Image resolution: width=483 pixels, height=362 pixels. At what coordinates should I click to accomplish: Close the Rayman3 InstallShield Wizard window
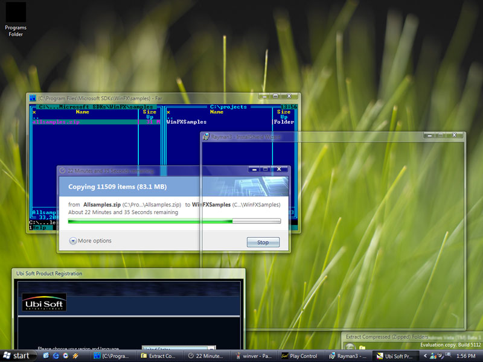coord(454,135)
